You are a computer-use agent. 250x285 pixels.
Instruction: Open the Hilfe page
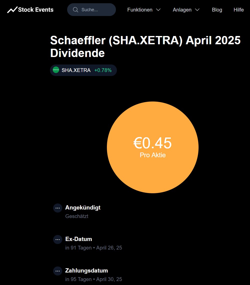[x=239, y=10]
